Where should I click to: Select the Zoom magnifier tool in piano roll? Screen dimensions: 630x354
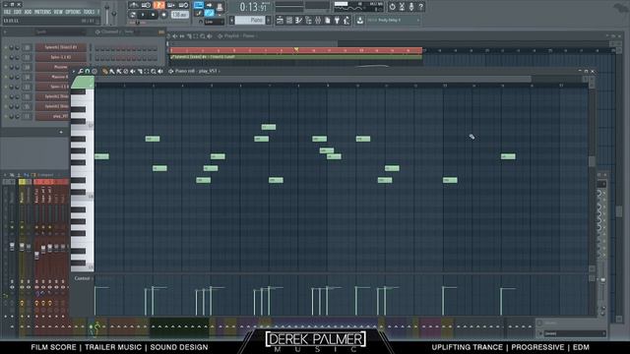[x=154, y=72]
